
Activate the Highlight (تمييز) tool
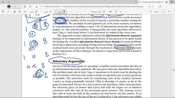(x=48, y=12)
